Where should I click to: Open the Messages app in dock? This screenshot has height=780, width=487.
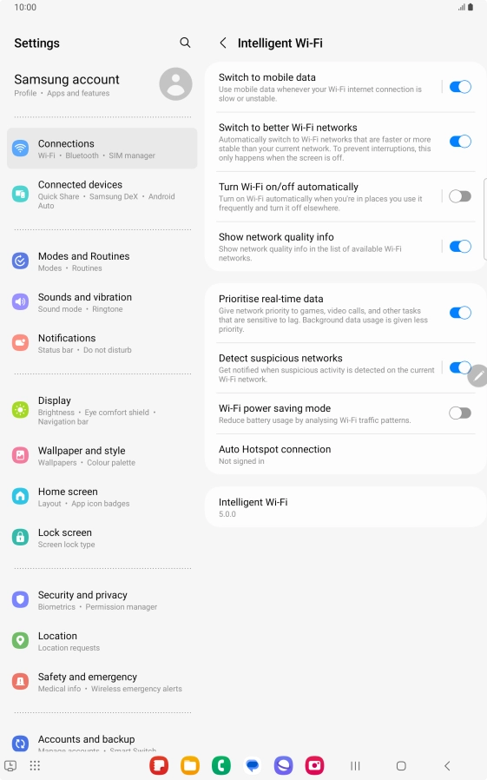click(253, 765)
